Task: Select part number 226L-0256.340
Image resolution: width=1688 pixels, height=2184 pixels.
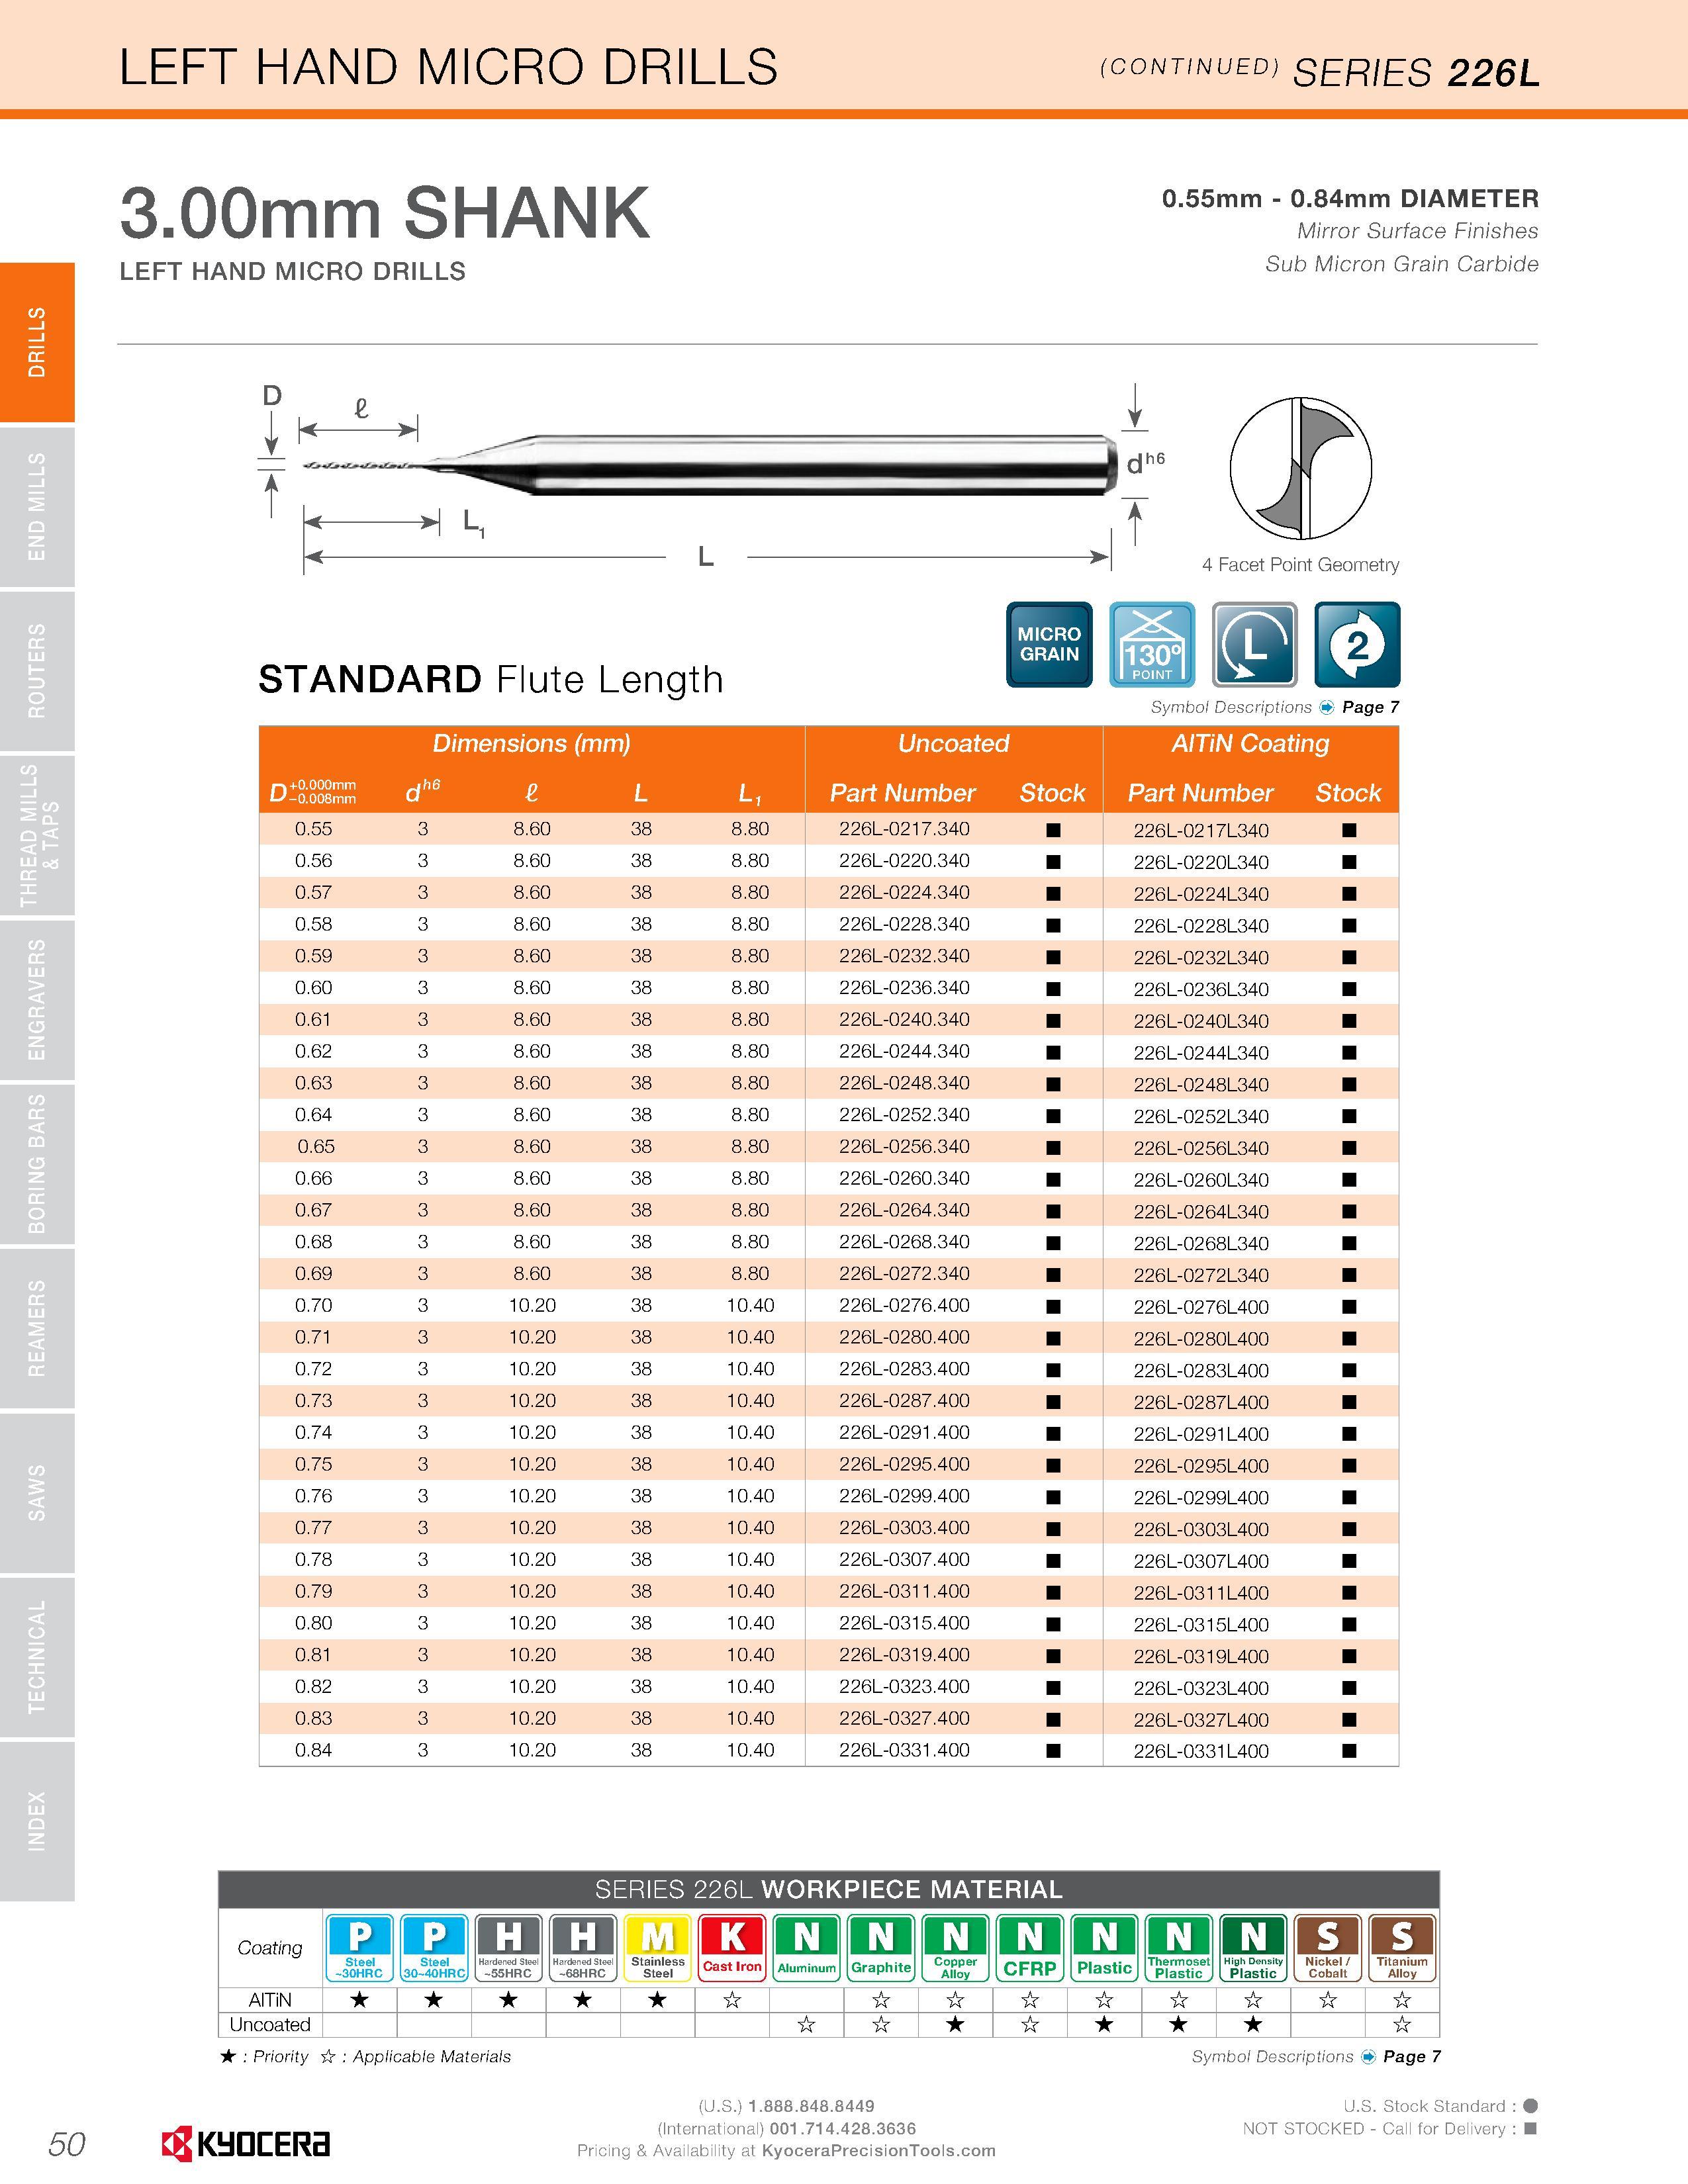Action: click(x=904, y=1146)
